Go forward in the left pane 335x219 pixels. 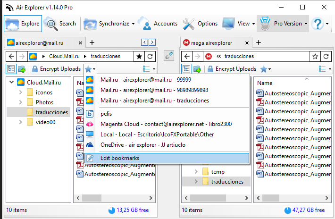[22, 57]
